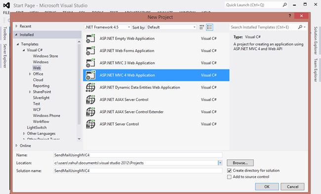Select Windows Store template category
Image resolution: width=321 pixels, height=194 pixels.
(x=45, y=56)
